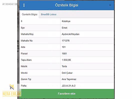The image size is (132, 99).
Task: Select Mahalle No value 171276
Action: (66, 41)
